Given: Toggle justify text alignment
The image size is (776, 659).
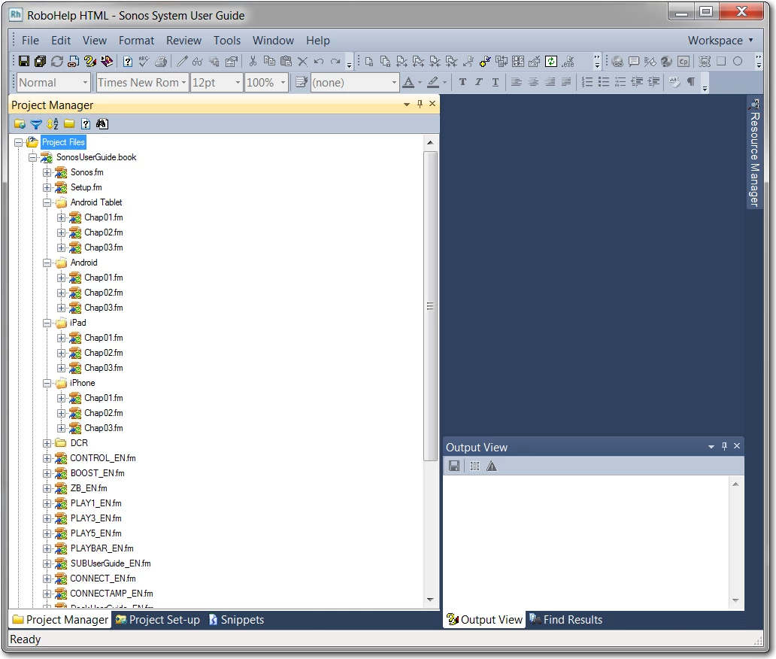Looking at the screenshot, I should pos(567,82).
